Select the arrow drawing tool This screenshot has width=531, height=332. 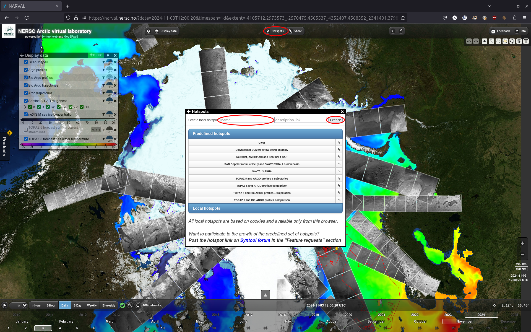pyautogui.click(x=491, y=41)
